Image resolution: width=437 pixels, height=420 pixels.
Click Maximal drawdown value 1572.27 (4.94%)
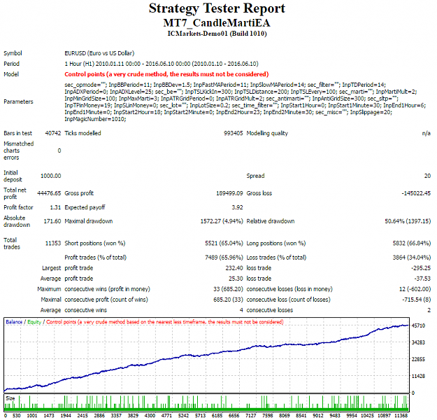click(x=222, y=221)
